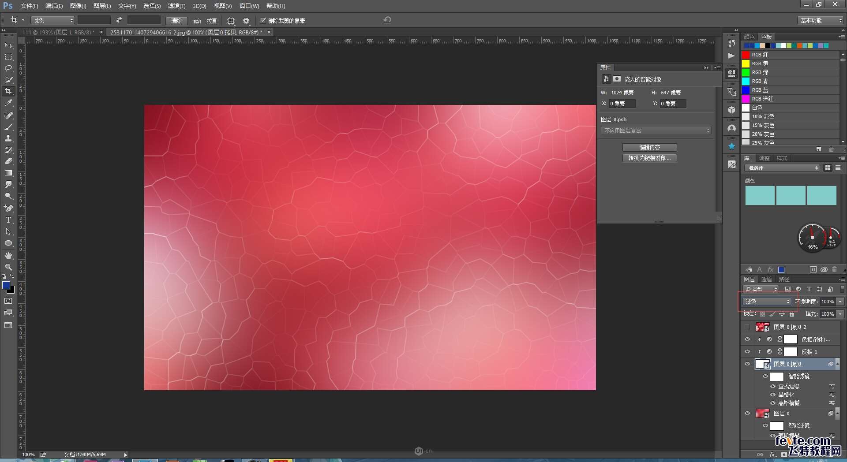Switch to the 通道 tab
This screenshot has height=462, width=847.
767,279
